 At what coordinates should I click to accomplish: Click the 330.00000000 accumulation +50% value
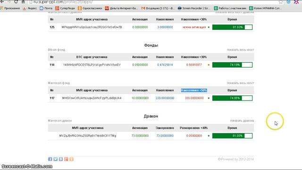194,98
